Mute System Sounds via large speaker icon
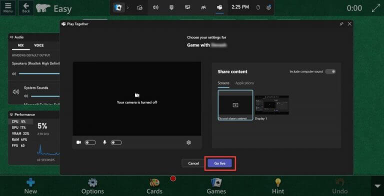This screenshot has width=384, height=196. point(16,92)
